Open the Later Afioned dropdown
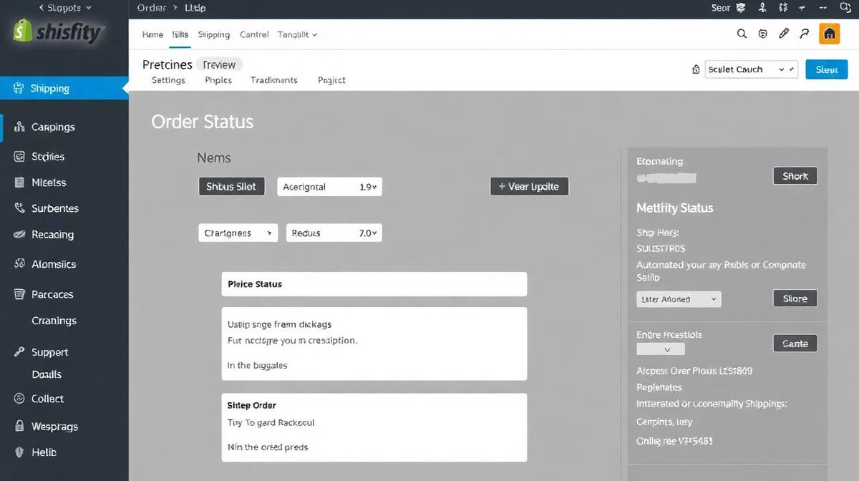The image size is (859, 481). click(x=679, y=299)
